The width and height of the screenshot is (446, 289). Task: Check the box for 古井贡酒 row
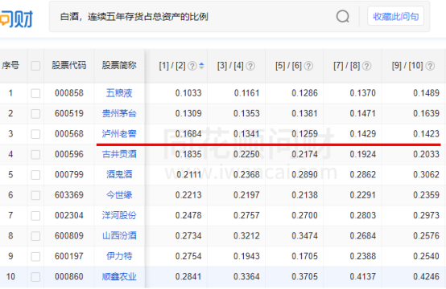point(35,154)
